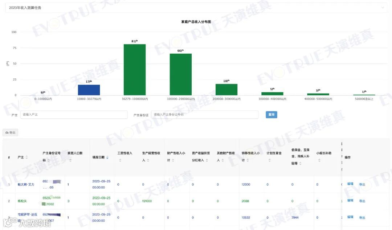Image resolution: width=392 pixels, height=230 pixels.
Task: Click 编辑 for 杨松庆 row
Action: pyautogui.click(x=350, y=200)
